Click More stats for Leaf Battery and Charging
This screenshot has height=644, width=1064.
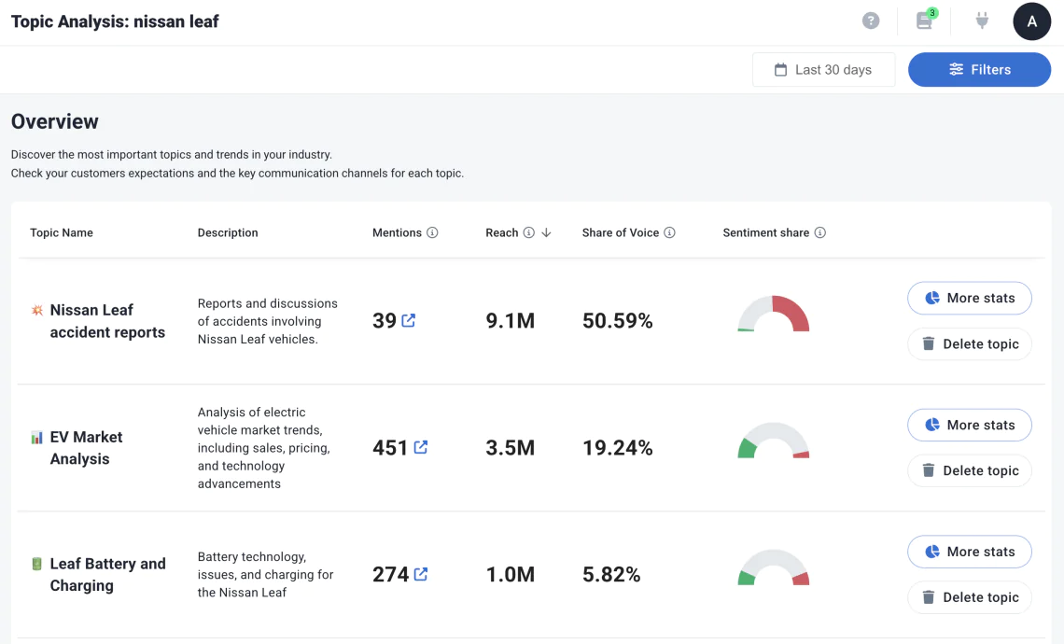click(x=969, y=552)
